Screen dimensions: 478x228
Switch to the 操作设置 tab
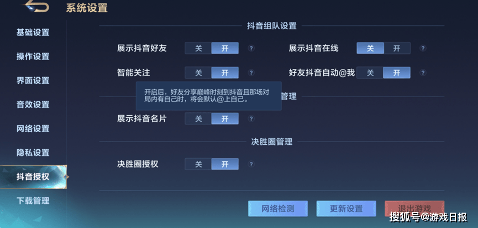click(x=33, y=56)
